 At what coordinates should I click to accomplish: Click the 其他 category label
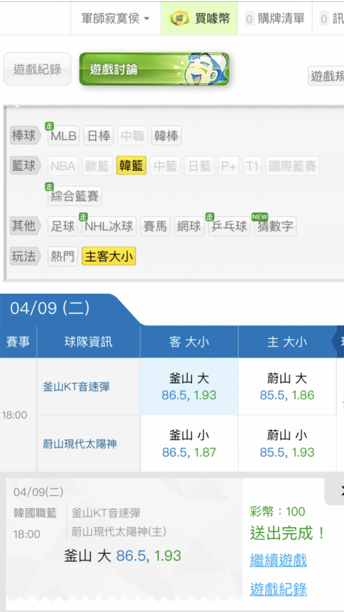(25, 226)
